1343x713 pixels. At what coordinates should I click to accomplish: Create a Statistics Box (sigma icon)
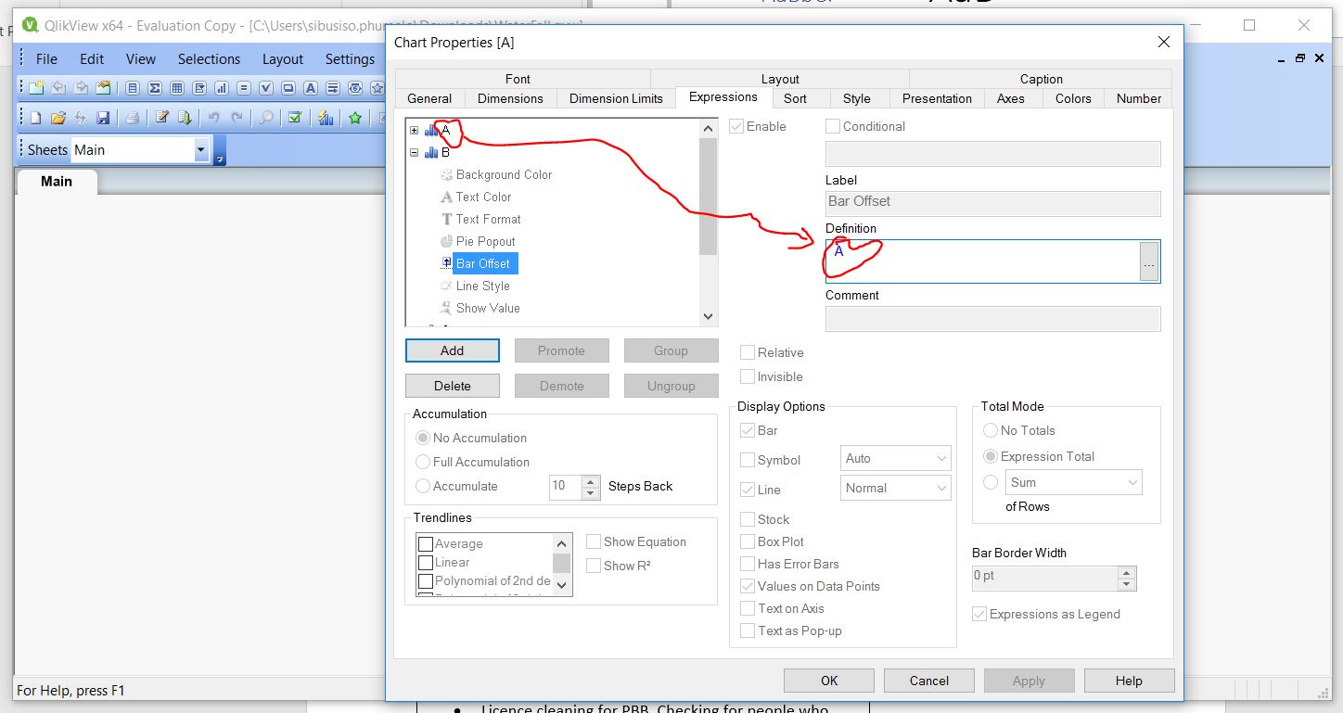pos(155,88)
